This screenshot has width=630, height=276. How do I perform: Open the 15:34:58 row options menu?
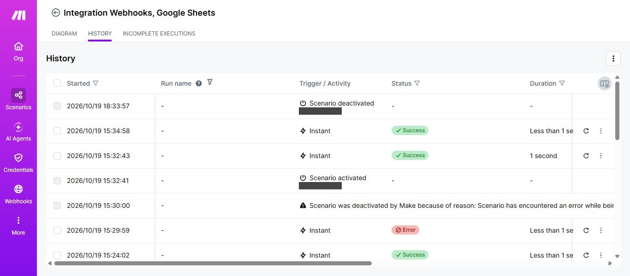pos(601,131)
